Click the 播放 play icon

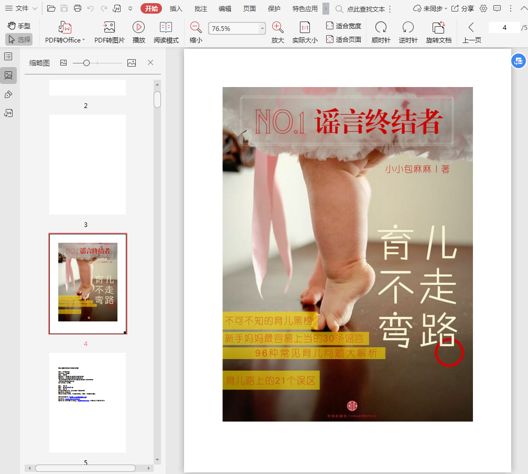pos(138,28)
